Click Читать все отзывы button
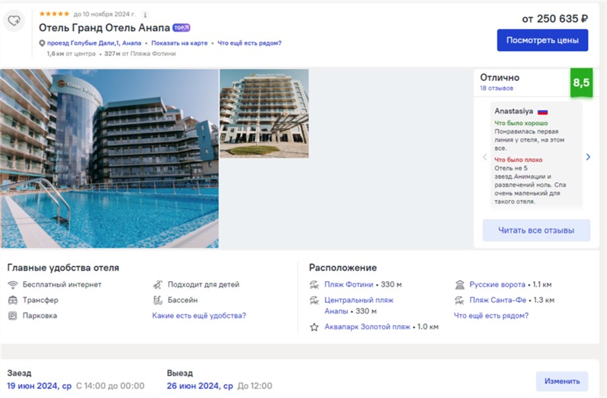 (x=536, y=231)
